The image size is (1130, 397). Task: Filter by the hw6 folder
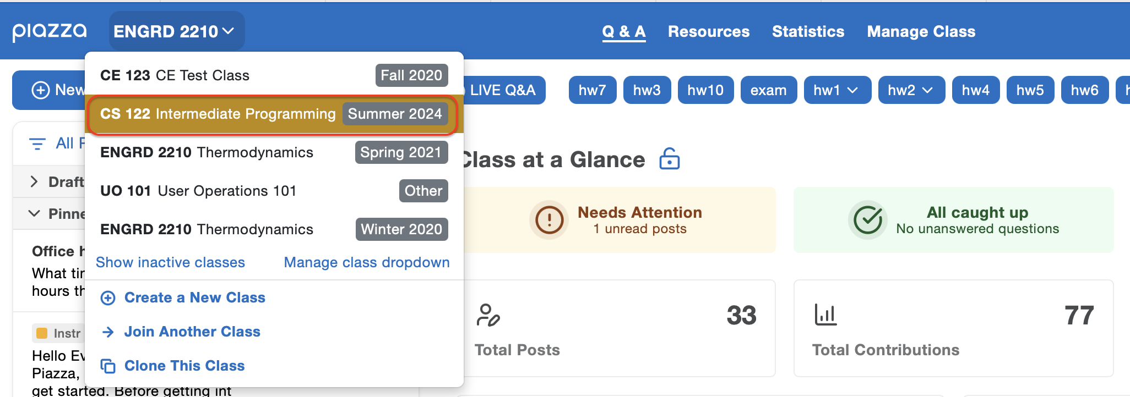point(1085,90)
